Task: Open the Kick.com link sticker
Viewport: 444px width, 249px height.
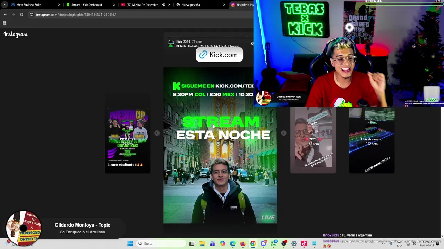Action: (219, 55)
